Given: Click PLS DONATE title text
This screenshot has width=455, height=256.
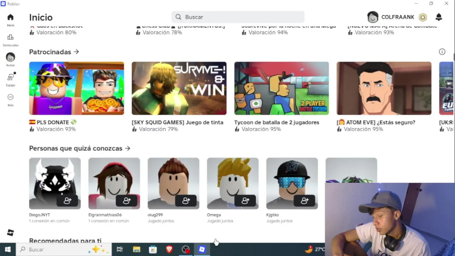Looking at the screenshot, I should 53,122.
